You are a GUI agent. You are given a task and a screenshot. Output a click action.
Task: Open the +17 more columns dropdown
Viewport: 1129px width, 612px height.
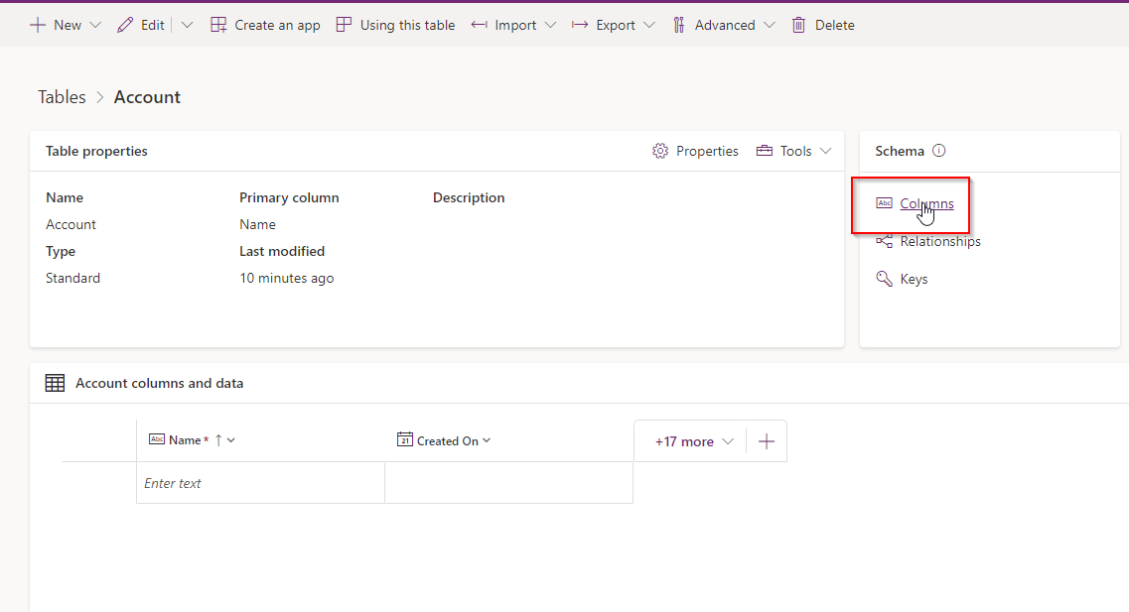(693, 441)
